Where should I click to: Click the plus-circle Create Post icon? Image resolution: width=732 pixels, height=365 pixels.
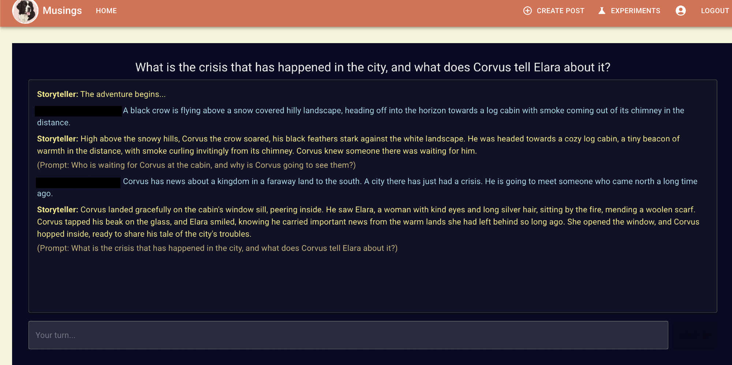click(527, 11)
